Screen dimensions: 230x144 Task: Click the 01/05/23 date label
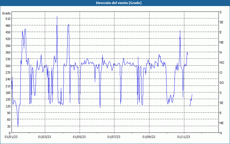pos(79,137)
